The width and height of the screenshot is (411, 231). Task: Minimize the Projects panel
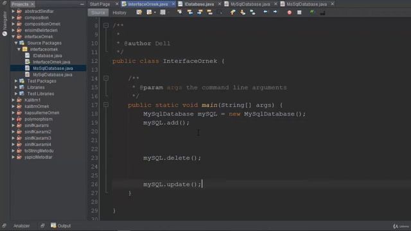[x=82, y=4]
